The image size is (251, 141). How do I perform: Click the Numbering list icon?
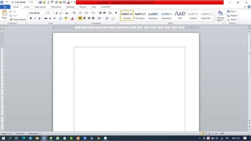point(86,13)
